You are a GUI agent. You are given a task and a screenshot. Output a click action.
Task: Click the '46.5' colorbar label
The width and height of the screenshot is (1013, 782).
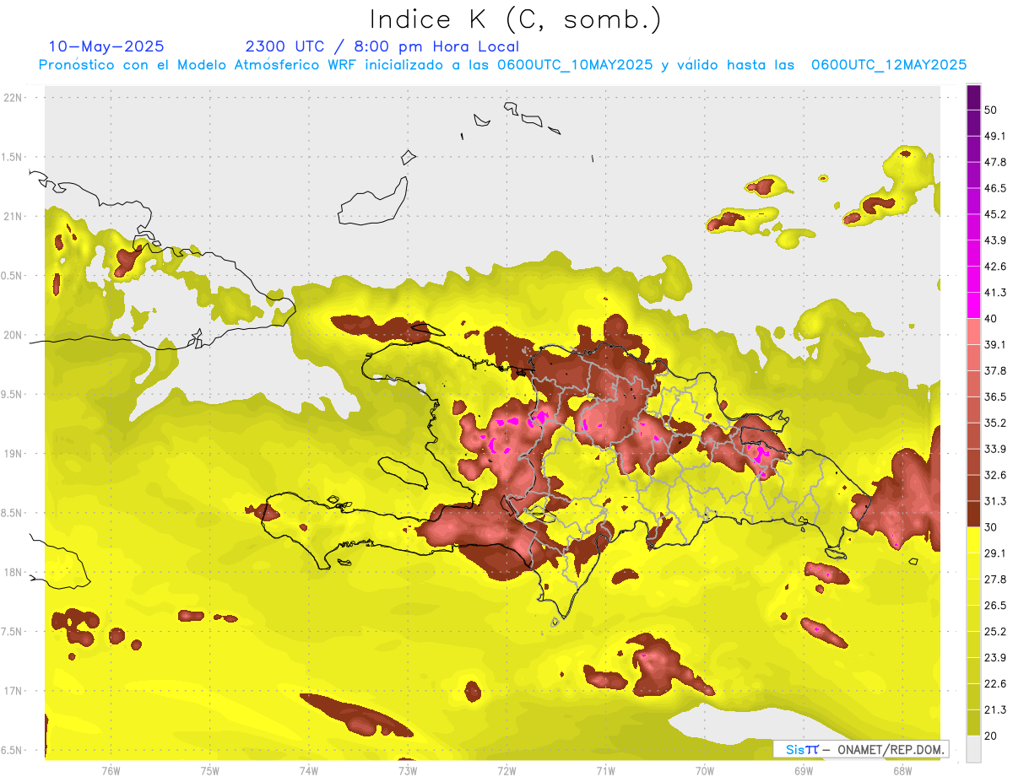coord(994,189)
